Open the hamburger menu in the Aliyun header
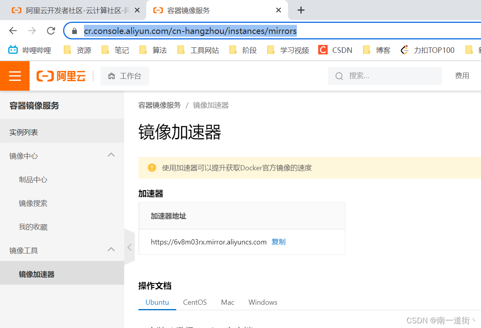 [15, 76]
